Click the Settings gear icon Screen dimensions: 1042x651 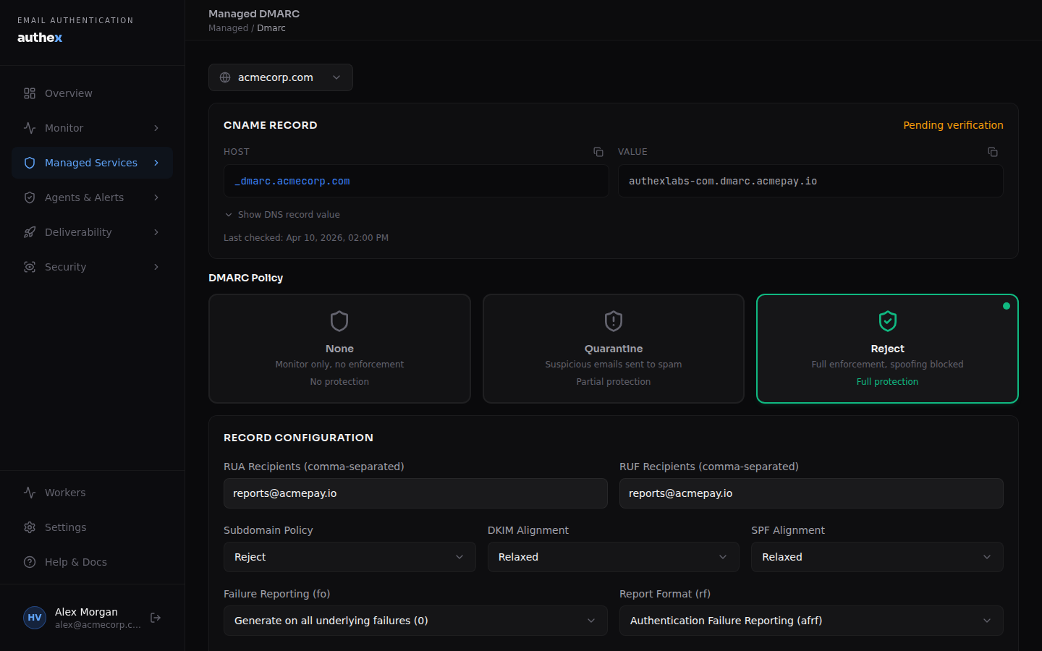pos(30,527)
